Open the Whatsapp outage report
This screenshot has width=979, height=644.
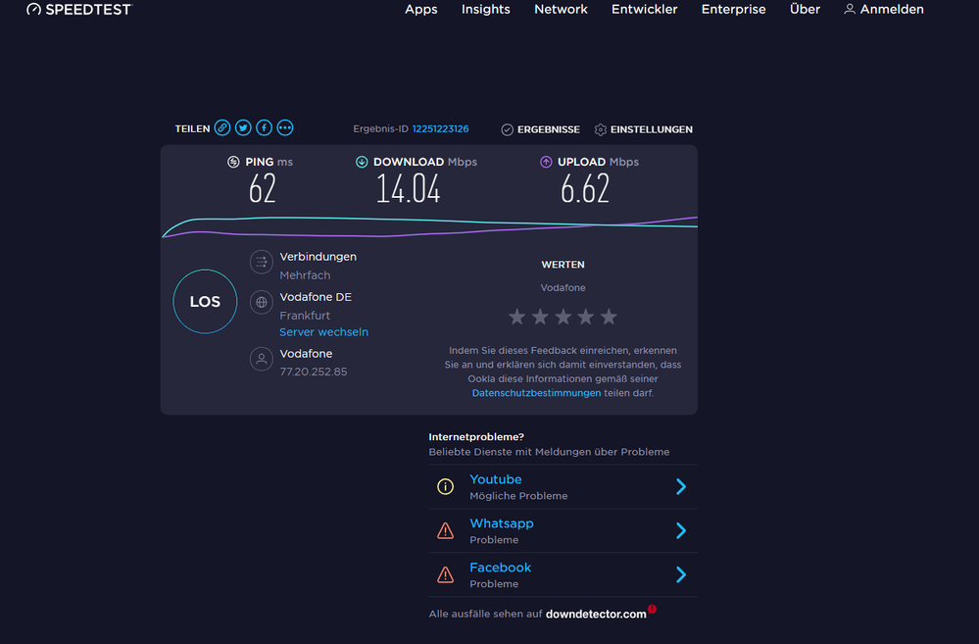pyautogui.click(x=502, y=523)
